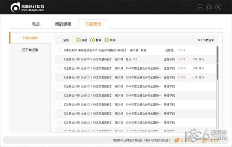Check the 会计2015 真题班 第01讲 row checkbox
This screenshot has height=147, width=232.
(60, 68)
